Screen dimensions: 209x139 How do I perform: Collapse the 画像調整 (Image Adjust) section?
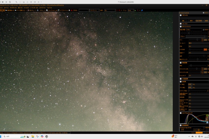[x=180, y=63]
